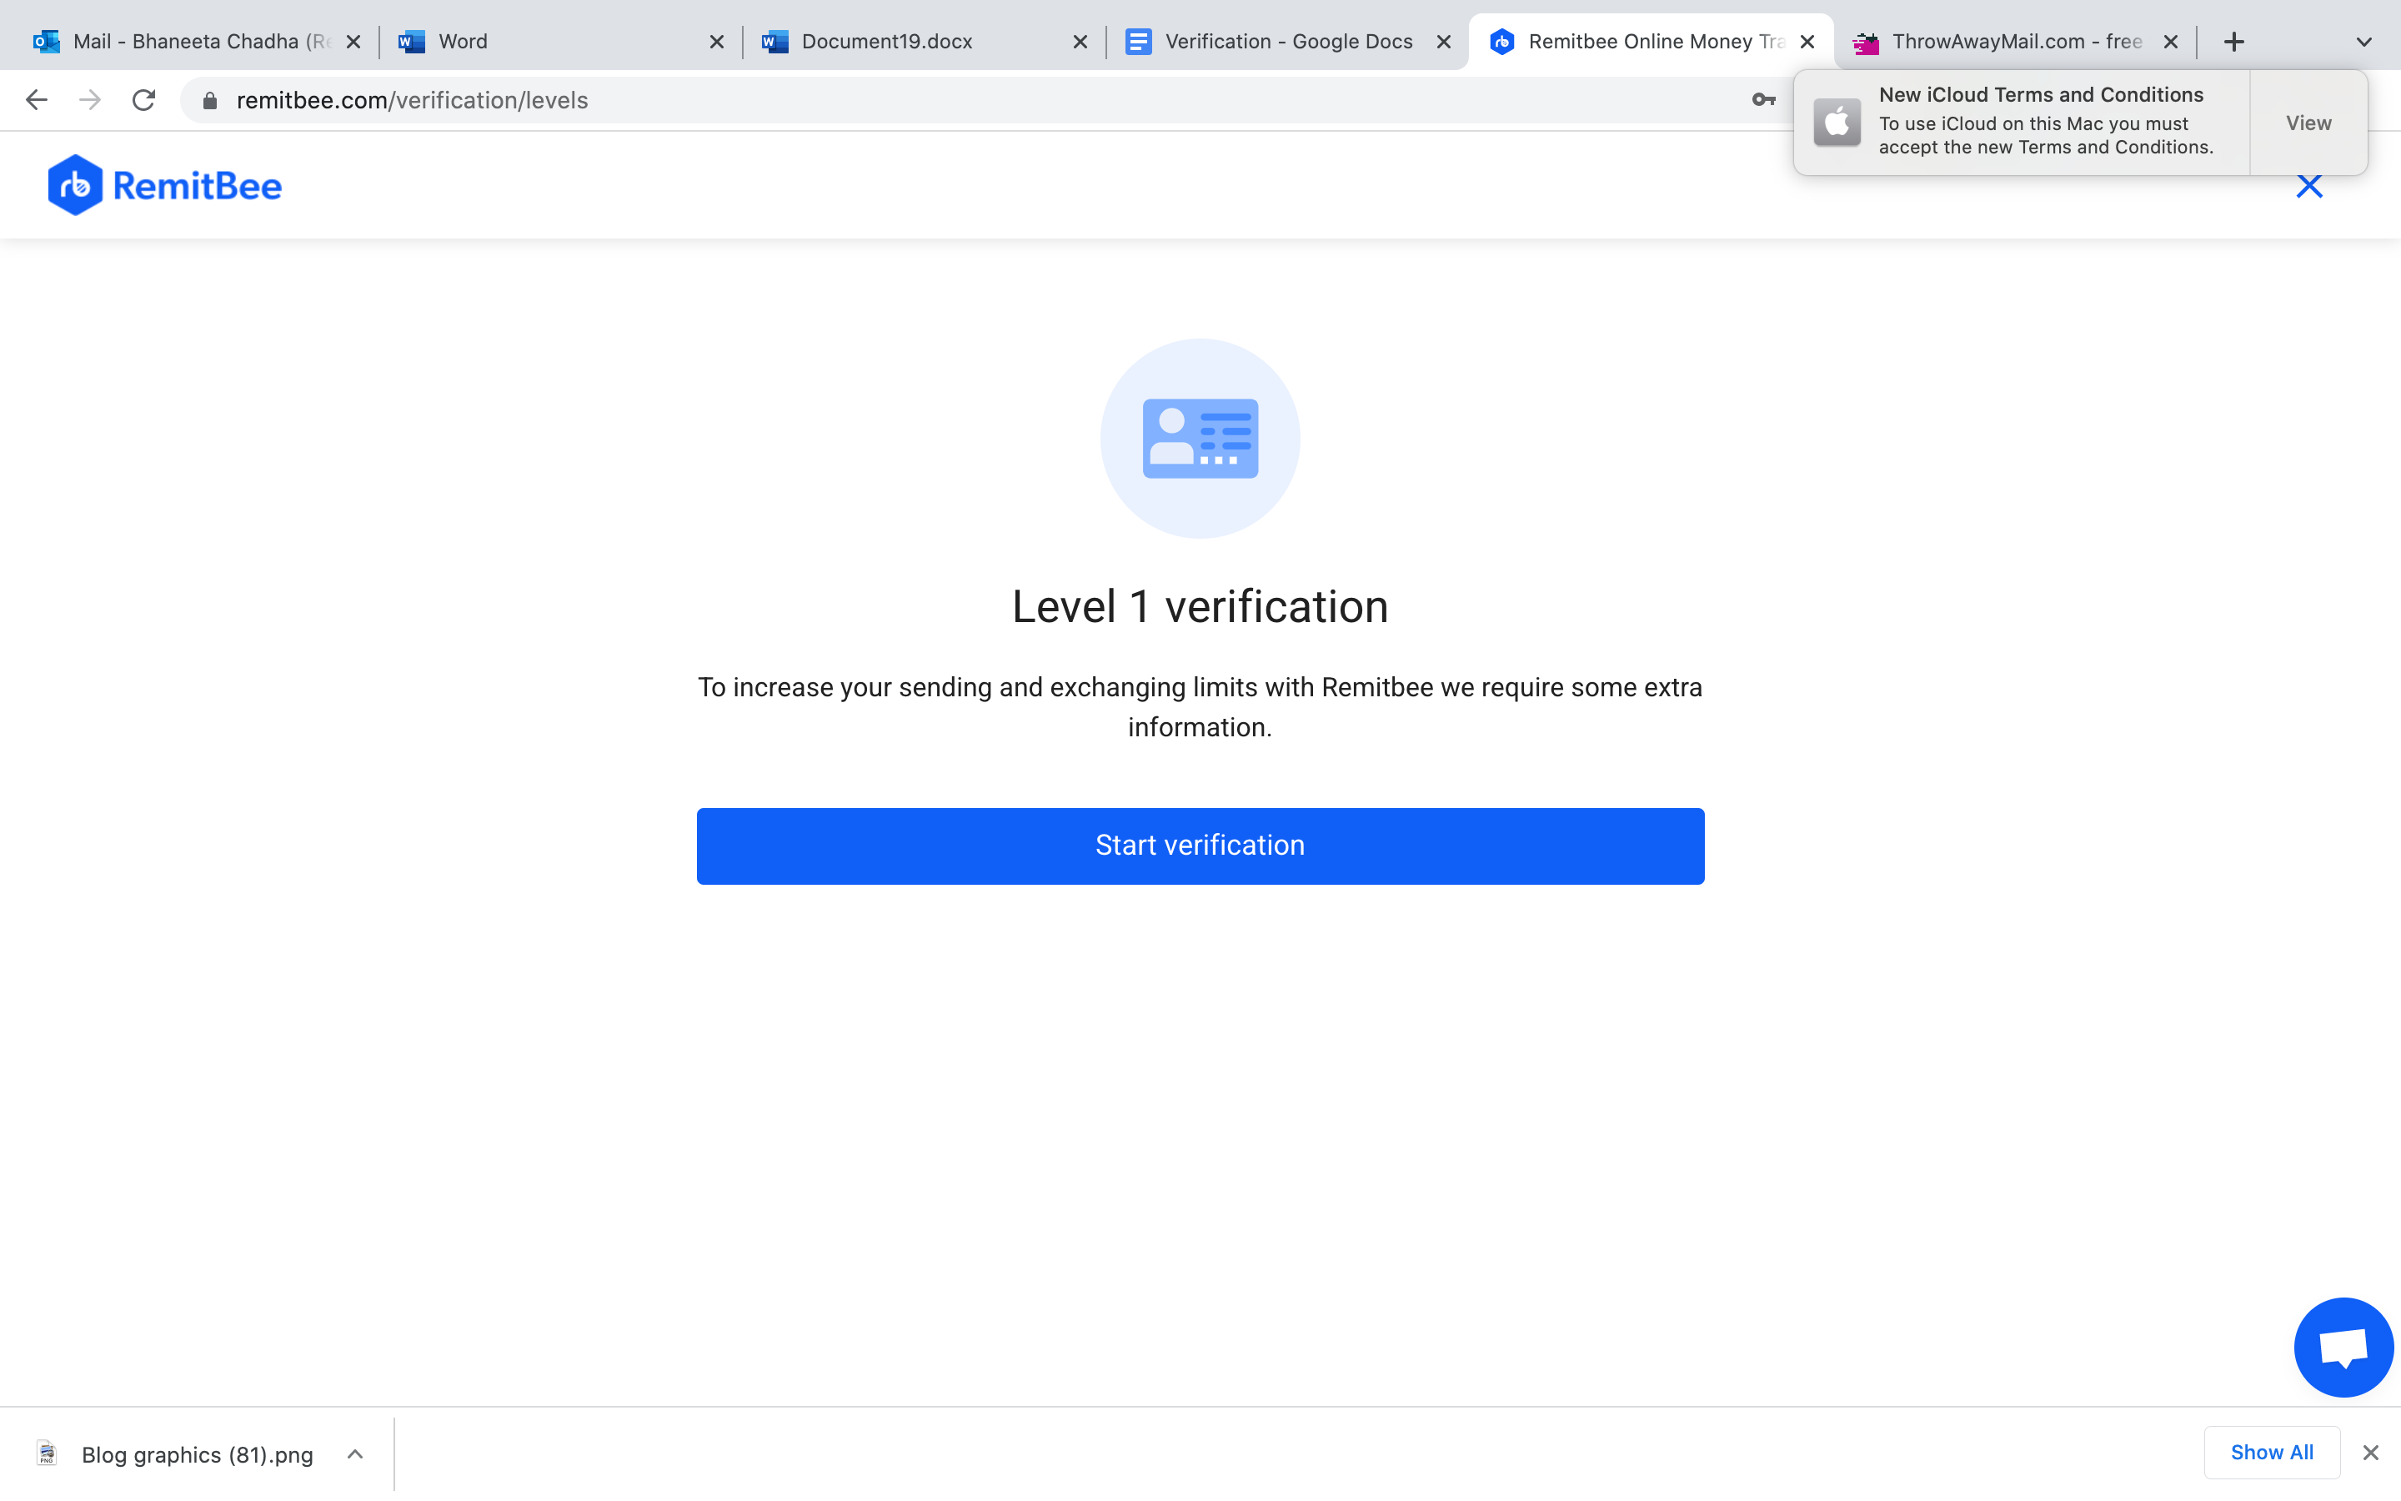The image size is (2401, 1501).
Task: Click View on iCloud Terms notification
Action: tap(2308, 123)
